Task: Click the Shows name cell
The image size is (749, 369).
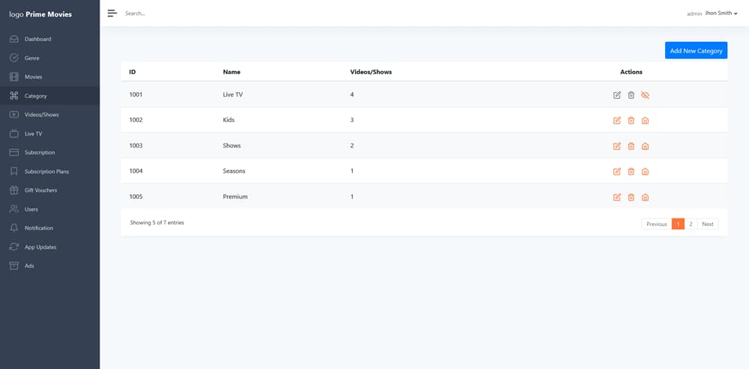Action: 231,146
